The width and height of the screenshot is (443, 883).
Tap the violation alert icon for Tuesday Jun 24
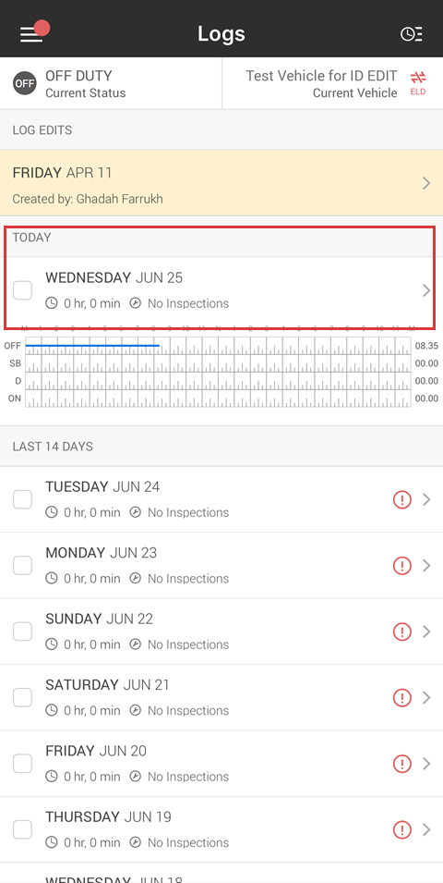point(402,499)
